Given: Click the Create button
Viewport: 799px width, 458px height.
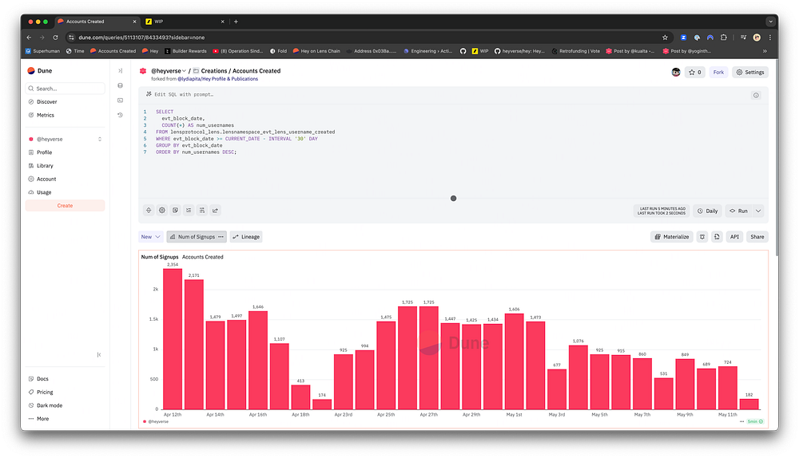Looking at the screenshot, I should (x=66, y=206).
